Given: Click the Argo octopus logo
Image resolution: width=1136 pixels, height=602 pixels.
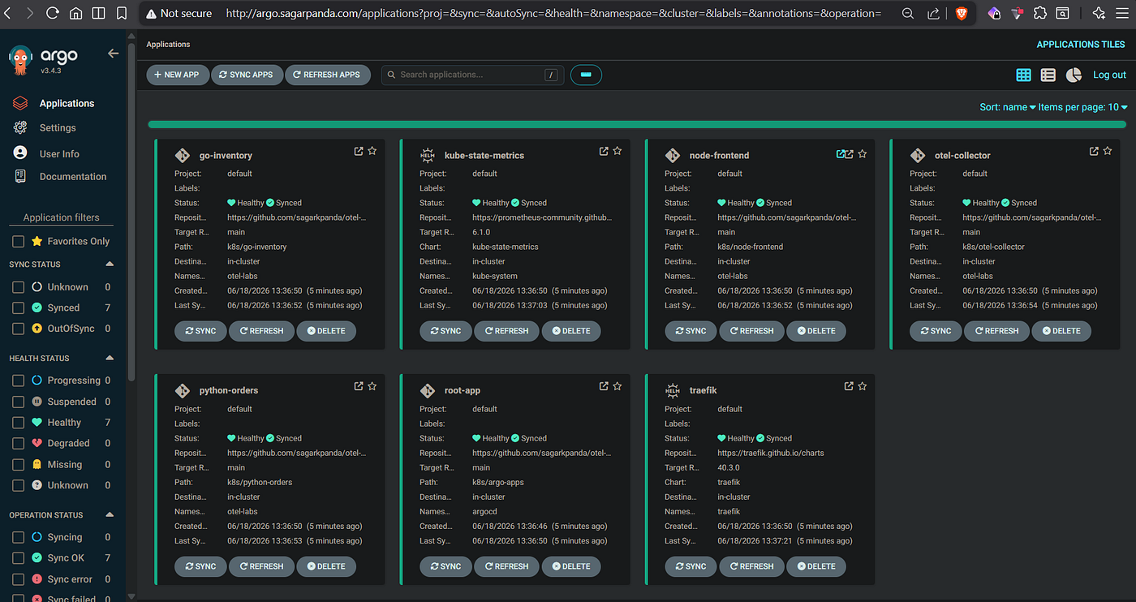Looking at the screenshot, I should (x=19, y=61).
